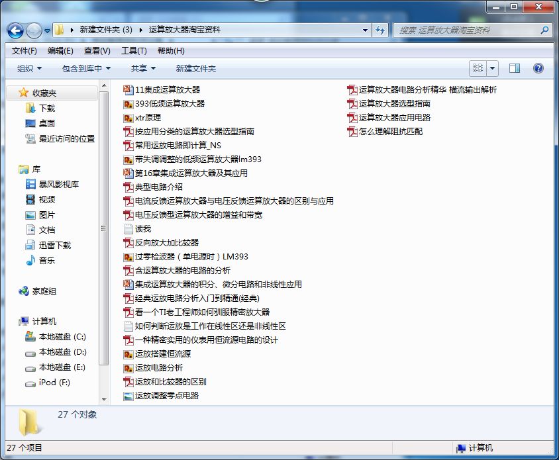
Task: Select PDF icon of 运算放大器选型指南
Action: tap(352, 104)
